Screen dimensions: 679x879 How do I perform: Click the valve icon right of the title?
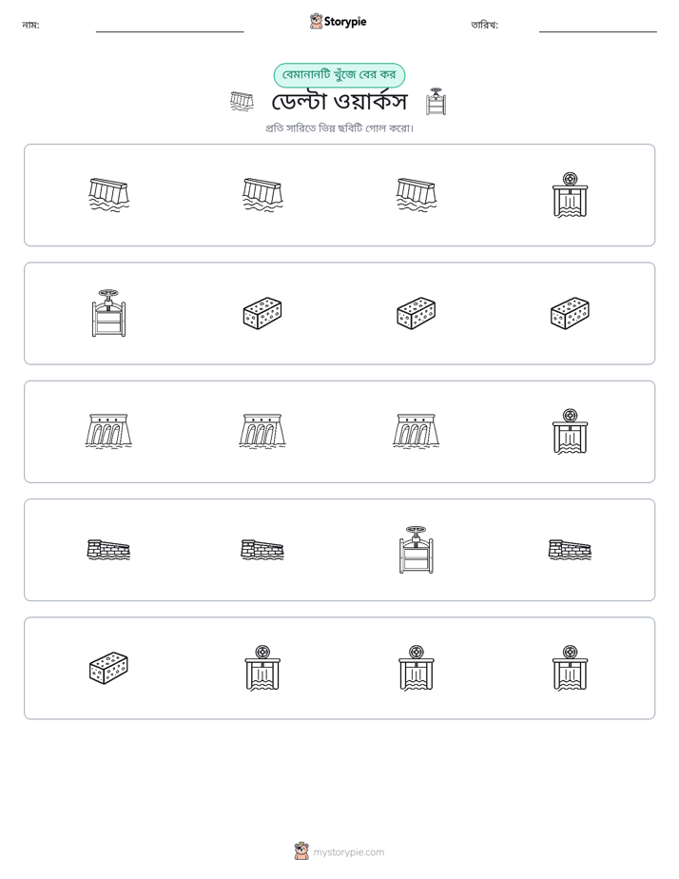tap(436, 102)
